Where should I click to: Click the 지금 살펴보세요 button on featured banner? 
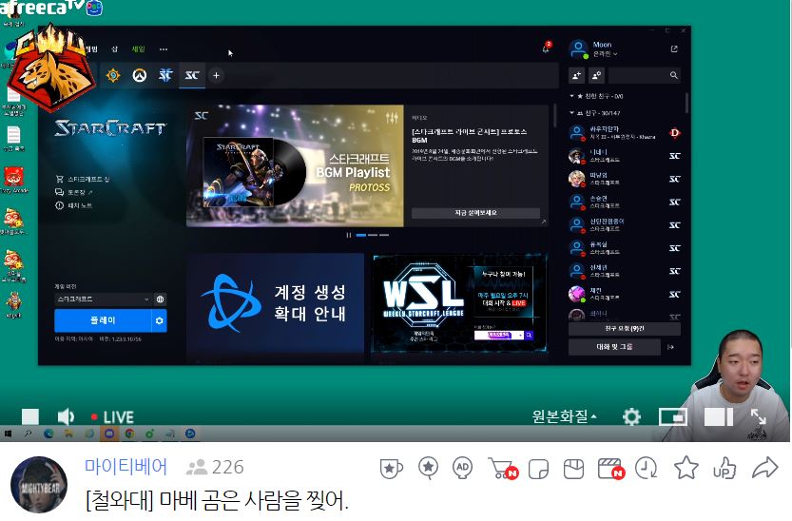tap(475, 213)
